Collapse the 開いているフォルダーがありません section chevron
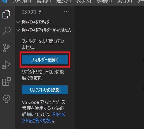144x129 pixels. coord(18,30)
